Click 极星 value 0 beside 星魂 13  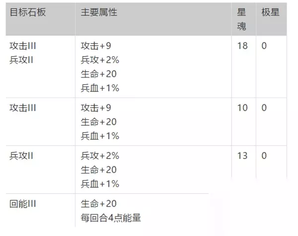pyautogui.click(x=264, y=156)
